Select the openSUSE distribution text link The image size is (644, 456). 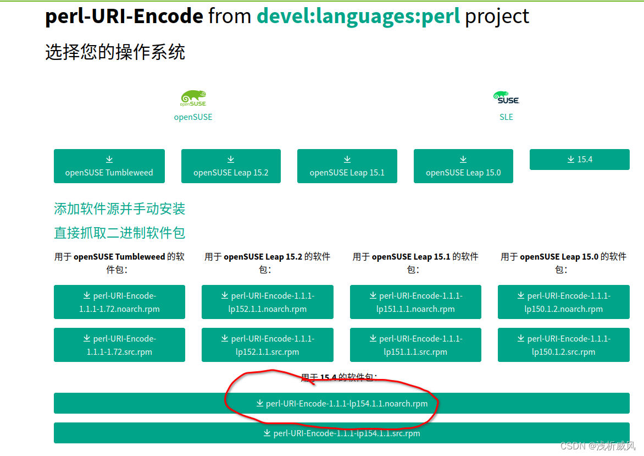[x=193, y=117]
